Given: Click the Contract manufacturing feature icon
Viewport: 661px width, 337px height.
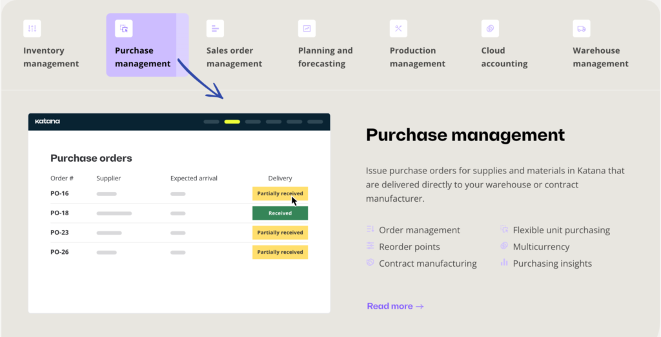Looking at the screenshot, I should click(370, 262).
